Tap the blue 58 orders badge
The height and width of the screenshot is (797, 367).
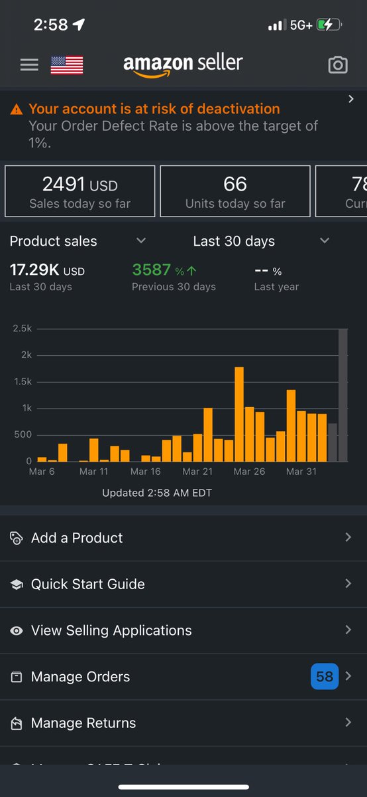click(325, 677)
